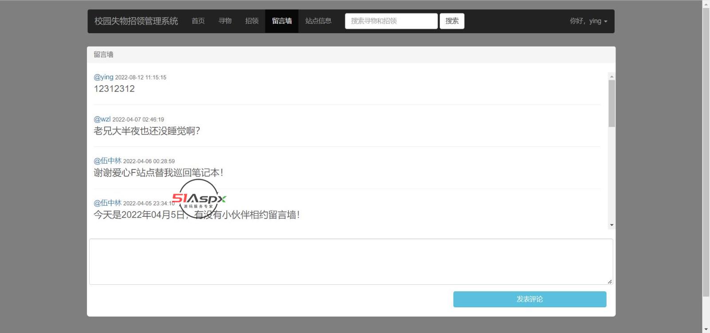The height and width of the screenshot is (333, 710).
Task: Click message list scrollbar up arrow
Action: coord(611,76)
